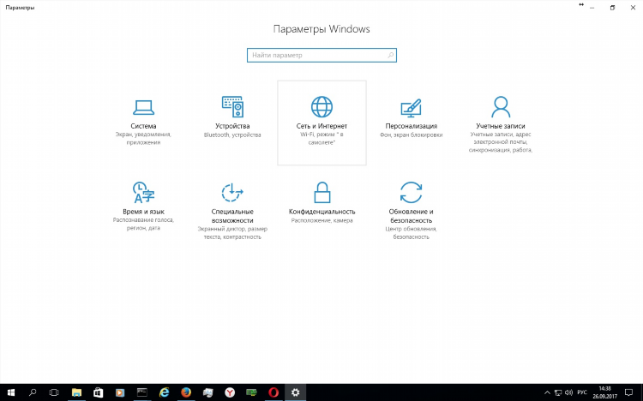Open the Конфиденциальность settings category
The width and height of the screenshot is (643, 401).
pos(321,209)
